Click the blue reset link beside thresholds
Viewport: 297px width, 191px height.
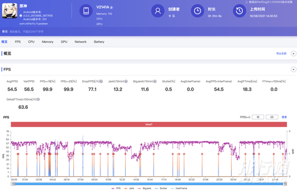pos(284,117)
